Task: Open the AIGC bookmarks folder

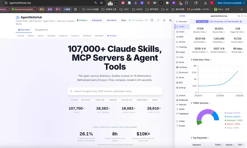Action: point(124,9)
